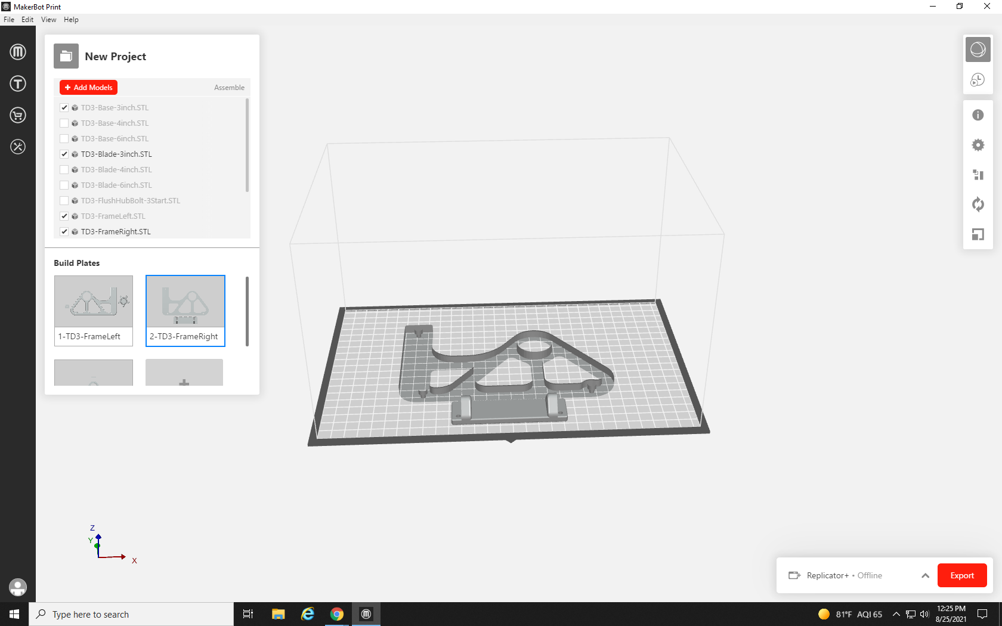
Task: Click the Assemble link
Action: tap(229, 88)
